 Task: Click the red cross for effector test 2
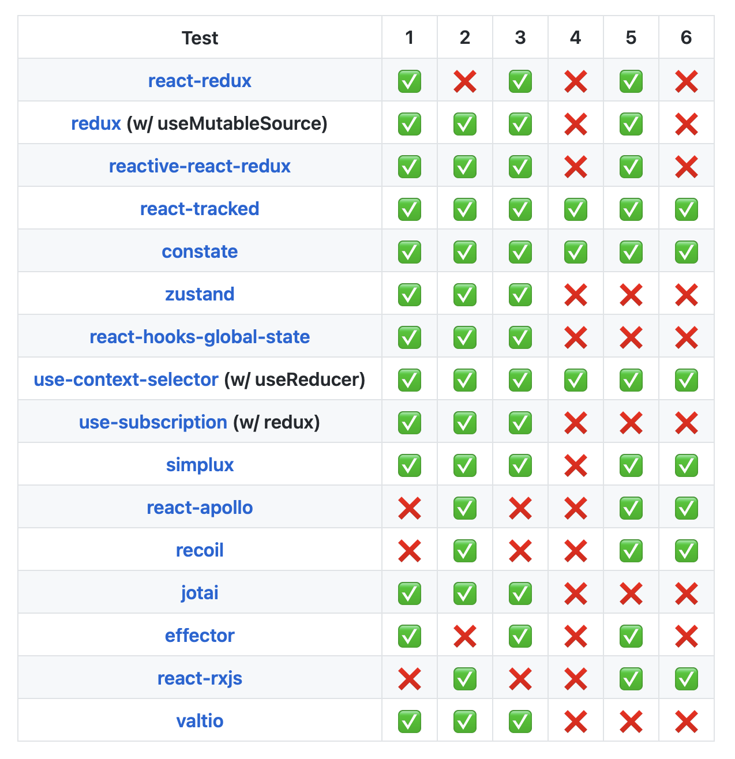(x=465, y=636)
